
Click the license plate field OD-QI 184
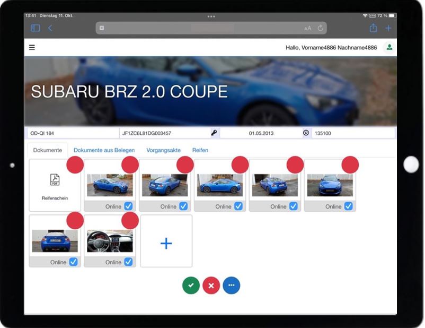point(73,133)
